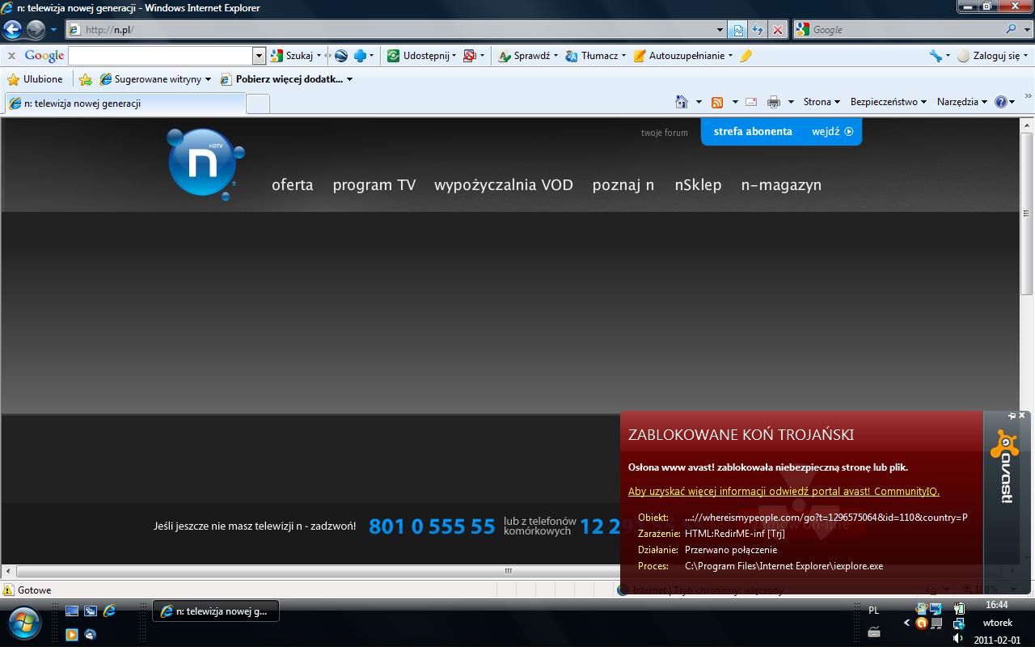Click the globe icon in Google Toolbar
The width and height of the screenshot is (1035, 651).
pos(341,56)
